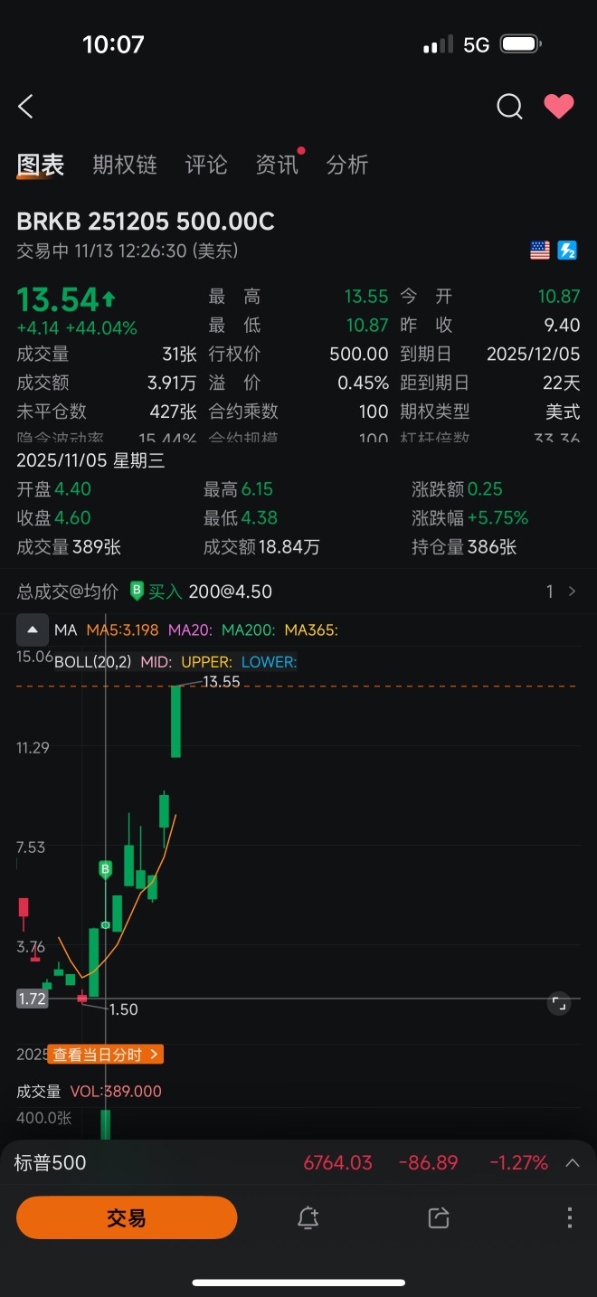The image size is (597, 1297).
Task: Tap the green B marker on chart
Action: click(x=105, y=870)
